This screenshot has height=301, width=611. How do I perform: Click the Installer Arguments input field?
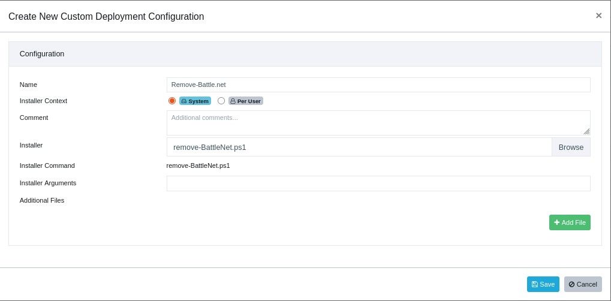pos(378,183)
